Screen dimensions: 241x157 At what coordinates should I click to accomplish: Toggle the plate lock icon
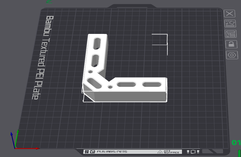pos(231,44)
